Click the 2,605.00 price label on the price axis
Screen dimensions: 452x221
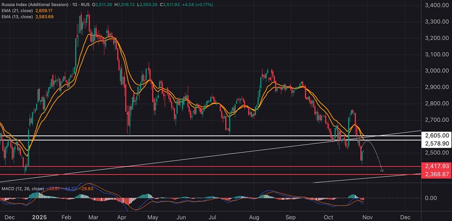[x=436, y=135]
